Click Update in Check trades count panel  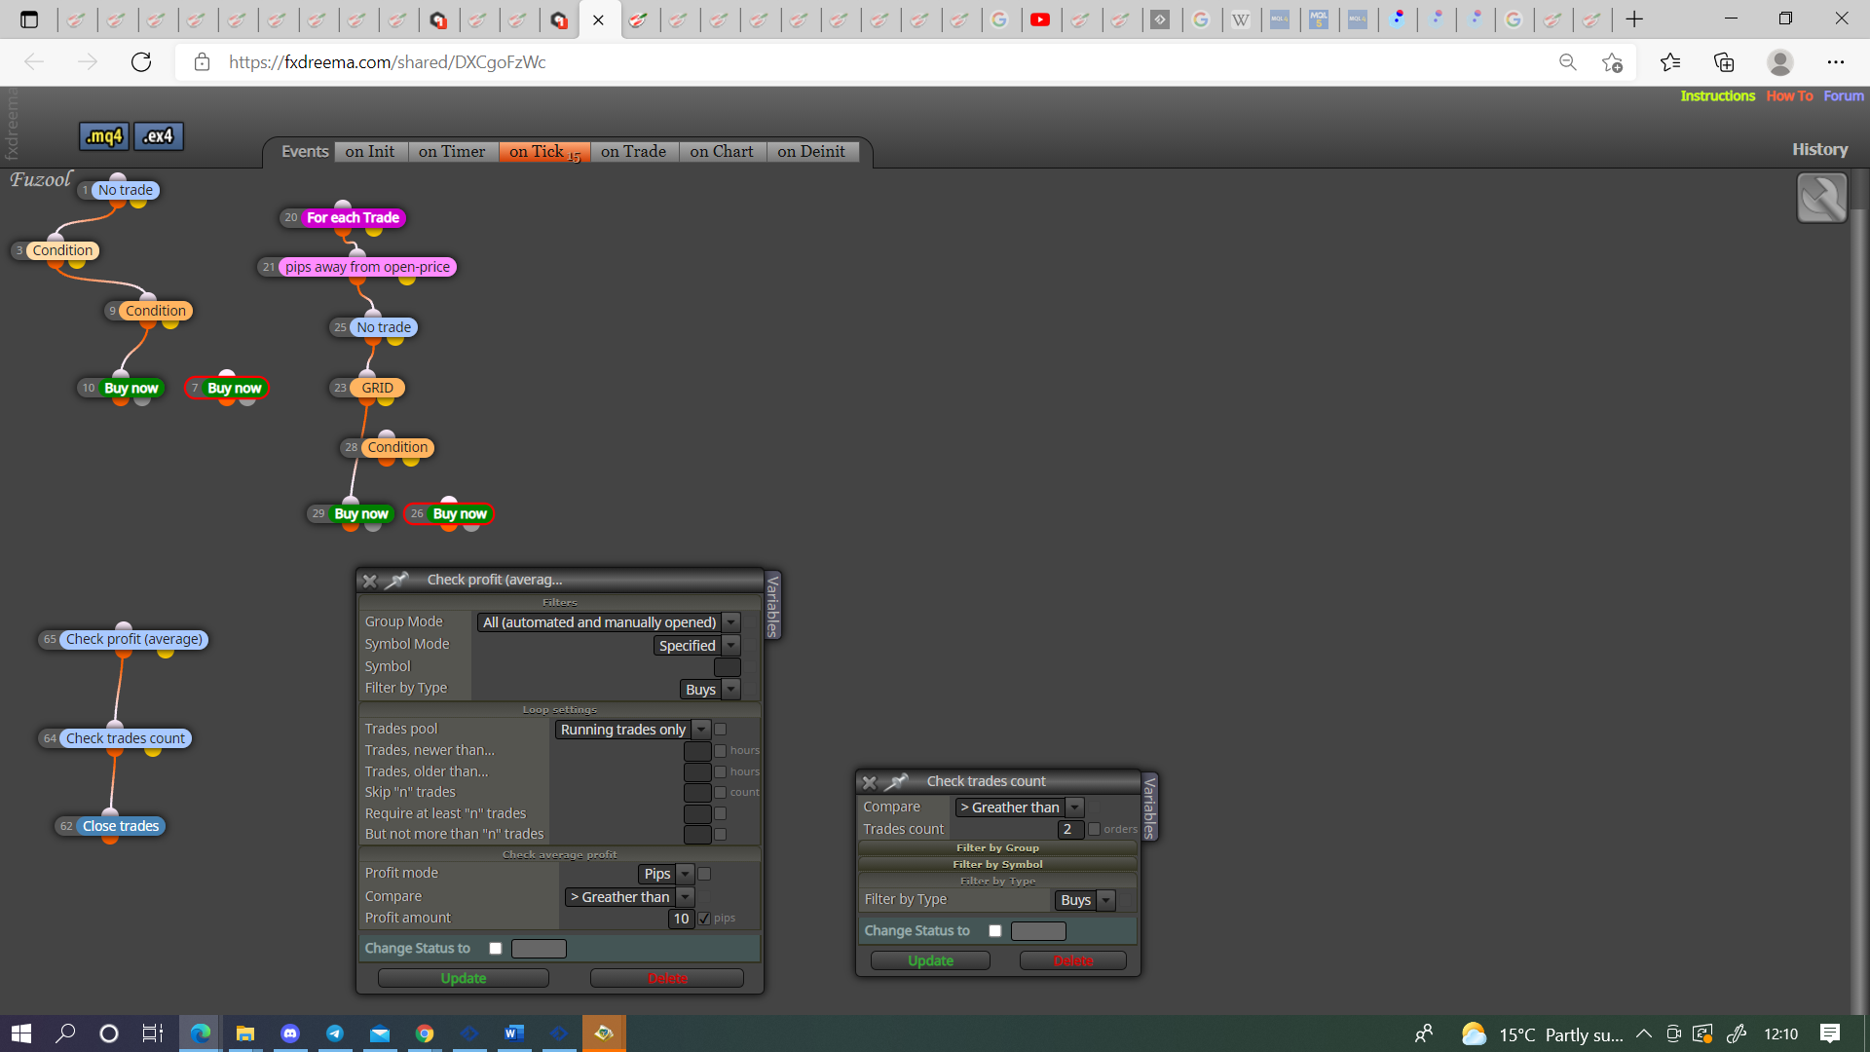[x=930, y=961]
